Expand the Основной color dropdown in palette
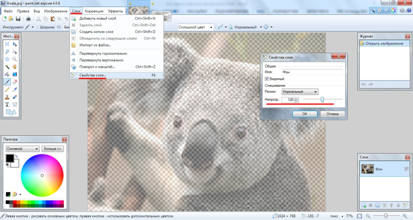Viewport: 413px width, 220px height. (x=23, y=149)
